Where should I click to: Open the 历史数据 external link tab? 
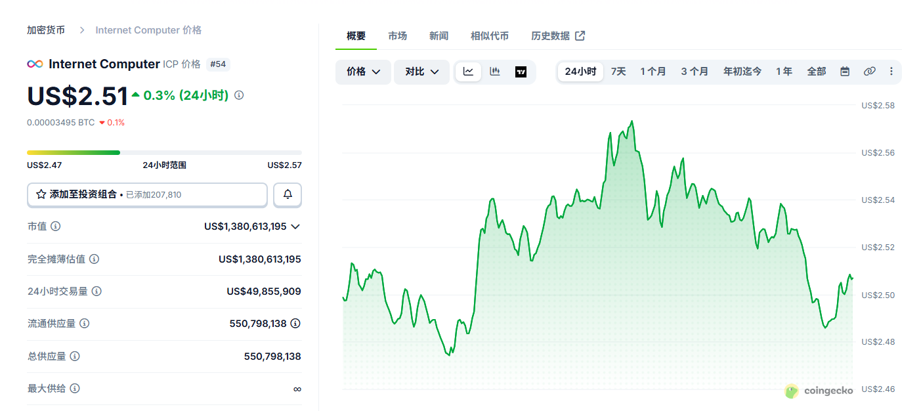coord(558,36)
